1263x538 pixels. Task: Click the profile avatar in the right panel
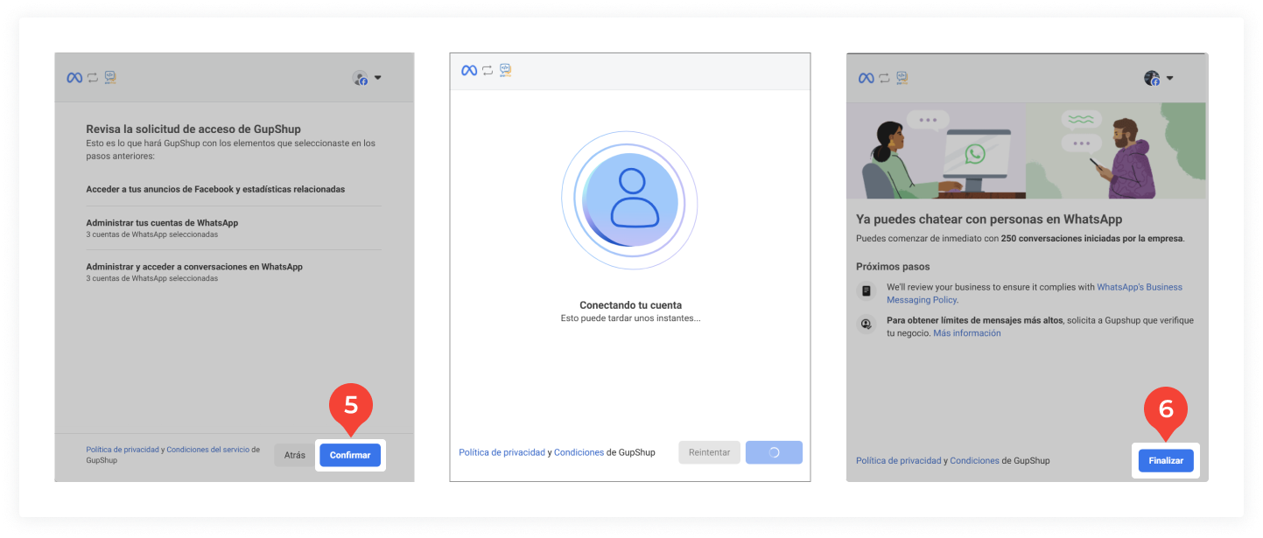pos(1152,78)
